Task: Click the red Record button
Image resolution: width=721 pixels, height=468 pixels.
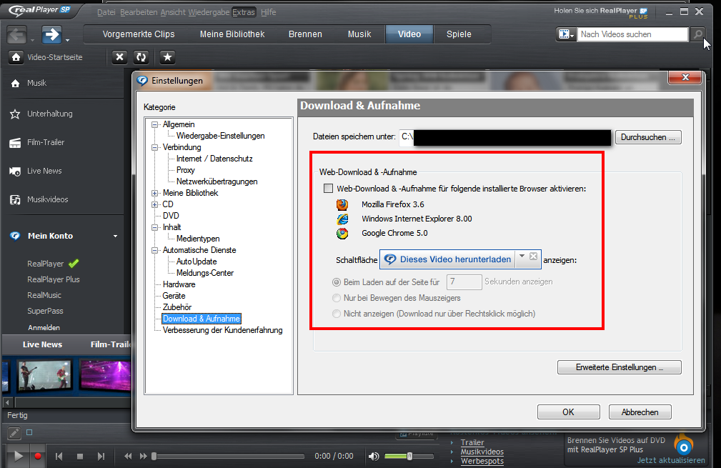Action: pos(38,456)
